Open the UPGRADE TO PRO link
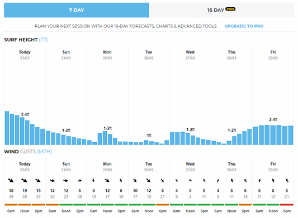The height and width of the screenshot is (218, 298). tap(244, 26)
